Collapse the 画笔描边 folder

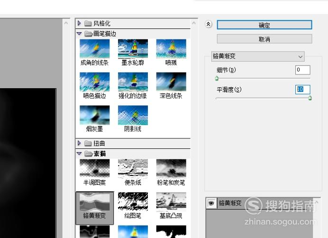(x=79, y=34)
